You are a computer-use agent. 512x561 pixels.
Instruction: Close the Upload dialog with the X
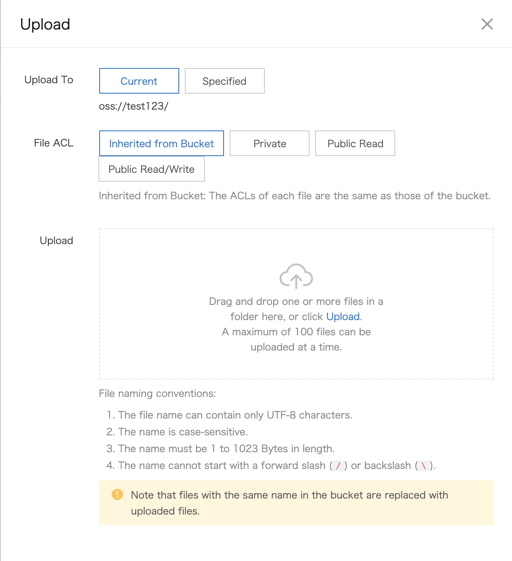coord(487,24)
